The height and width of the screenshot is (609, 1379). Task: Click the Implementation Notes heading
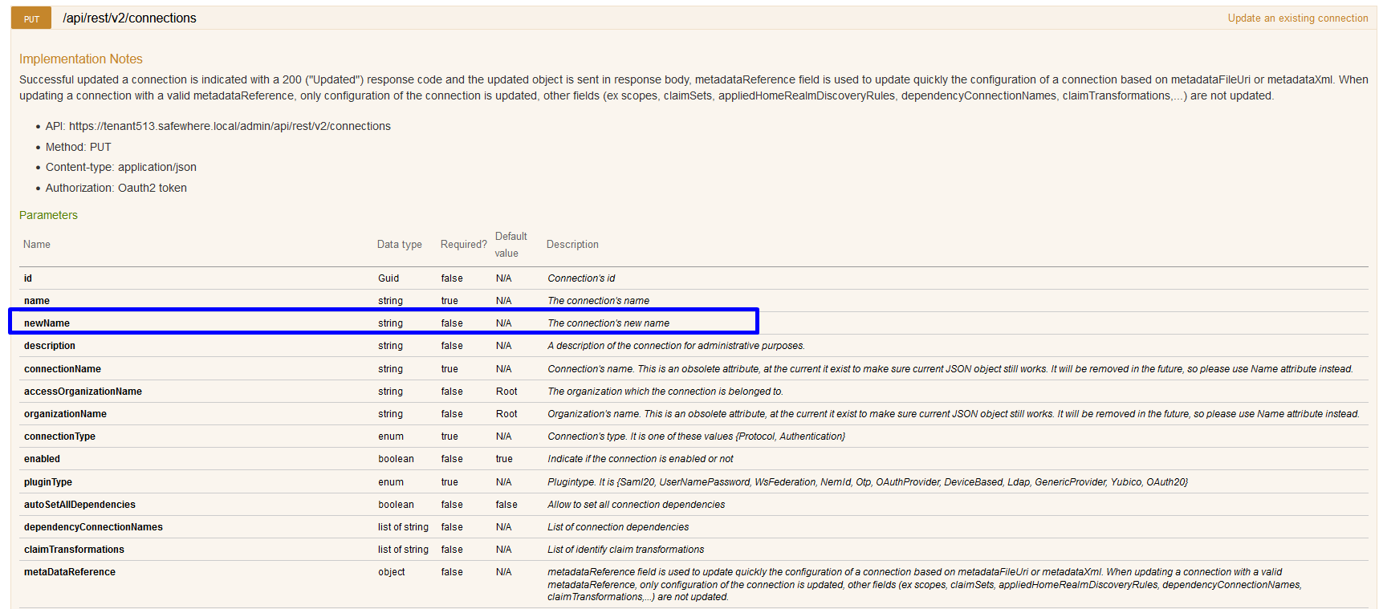pos(81,59)
